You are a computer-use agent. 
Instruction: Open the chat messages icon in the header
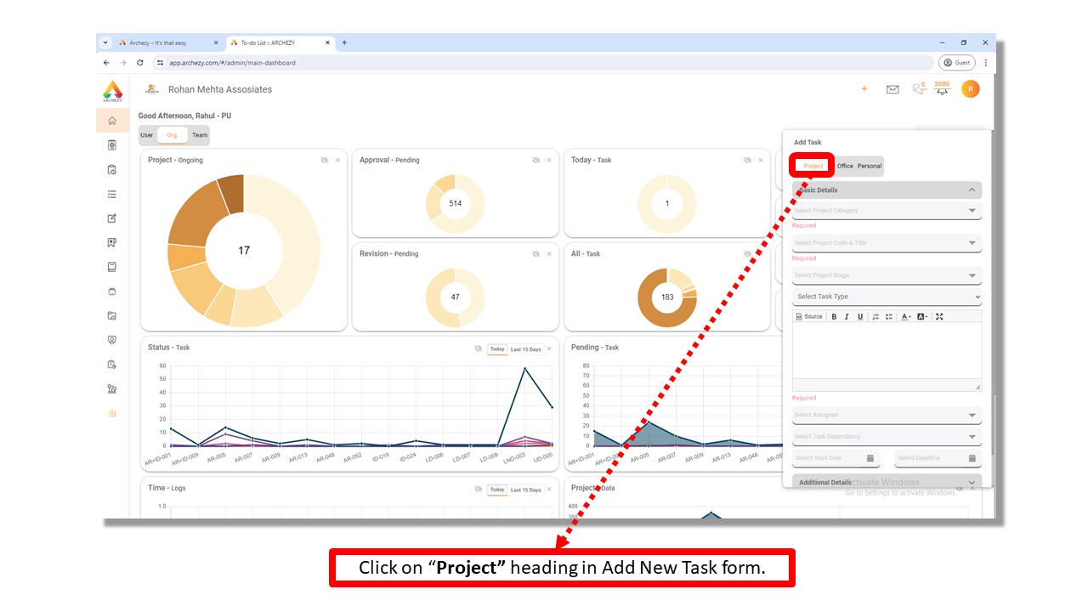coord(918,88)
